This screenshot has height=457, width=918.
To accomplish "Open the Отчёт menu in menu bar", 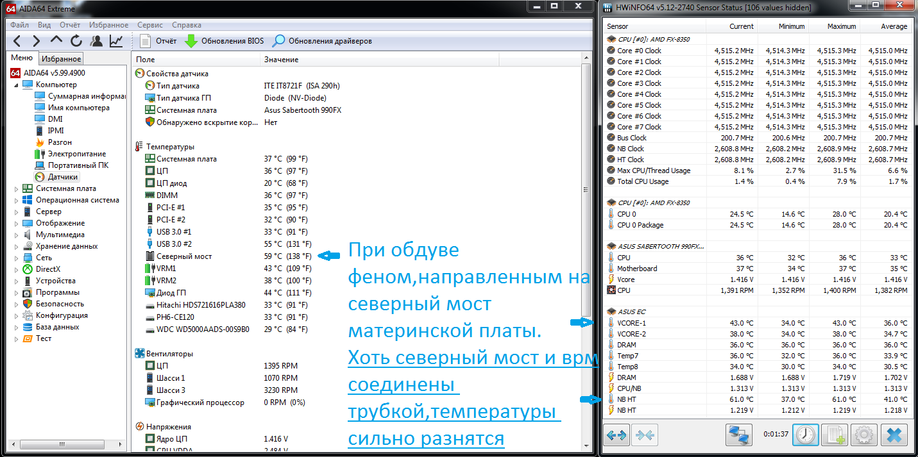I will click(70, 25).
